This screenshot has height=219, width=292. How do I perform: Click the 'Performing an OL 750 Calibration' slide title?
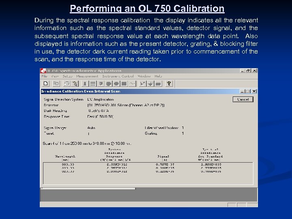tap(147, 9)
